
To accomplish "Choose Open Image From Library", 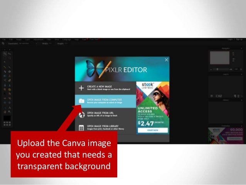I will [x=105, y=127].
